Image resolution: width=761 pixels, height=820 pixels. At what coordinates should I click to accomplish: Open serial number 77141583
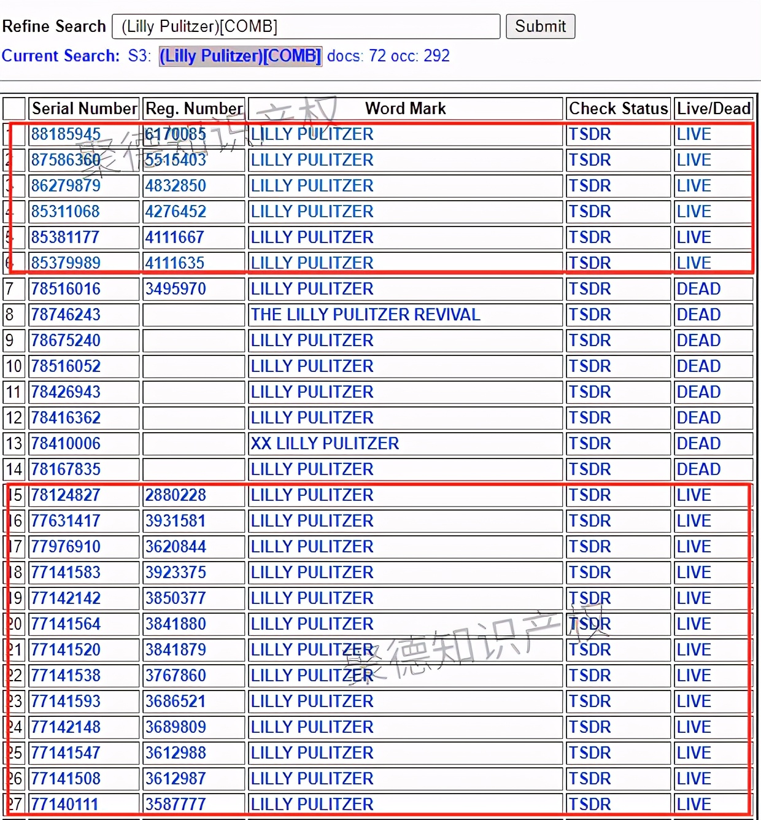[x=66, y=572]
